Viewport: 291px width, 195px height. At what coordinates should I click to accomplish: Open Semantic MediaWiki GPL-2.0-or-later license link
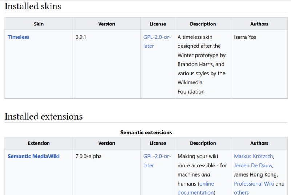(157, 161)
